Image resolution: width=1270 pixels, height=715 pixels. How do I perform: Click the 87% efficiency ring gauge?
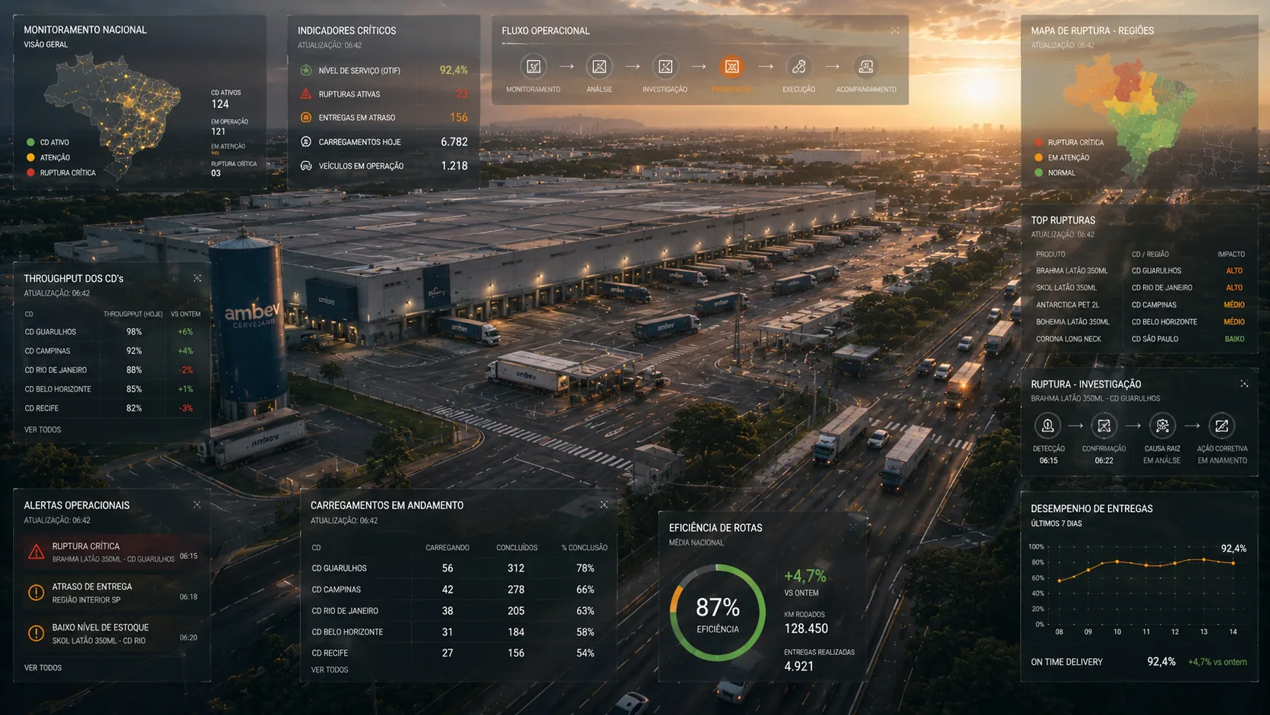tap(718, 612)
